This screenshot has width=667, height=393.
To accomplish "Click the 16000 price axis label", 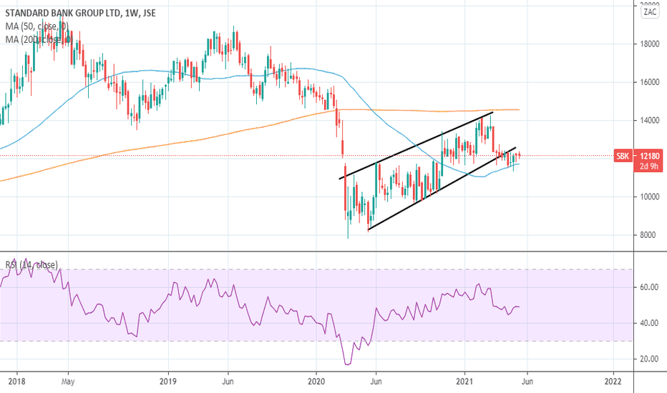I will point(650,82).
